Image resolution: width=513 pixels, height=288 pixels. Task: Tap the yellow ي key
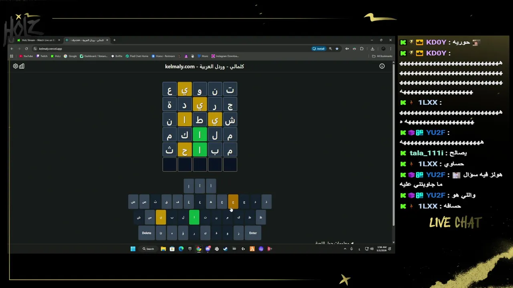[x=161, y=217]
